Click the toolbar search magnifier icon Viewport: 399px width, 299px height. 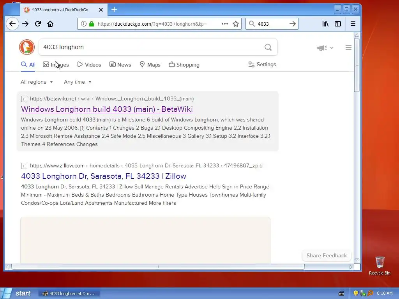[x=252, y=24]
